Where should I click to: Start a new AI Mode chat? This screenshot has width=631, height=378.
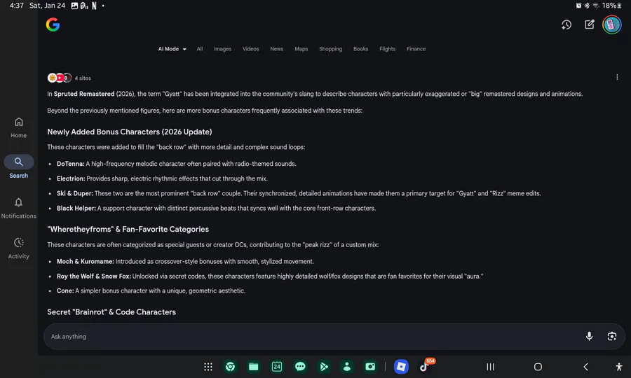pos(590,24)
